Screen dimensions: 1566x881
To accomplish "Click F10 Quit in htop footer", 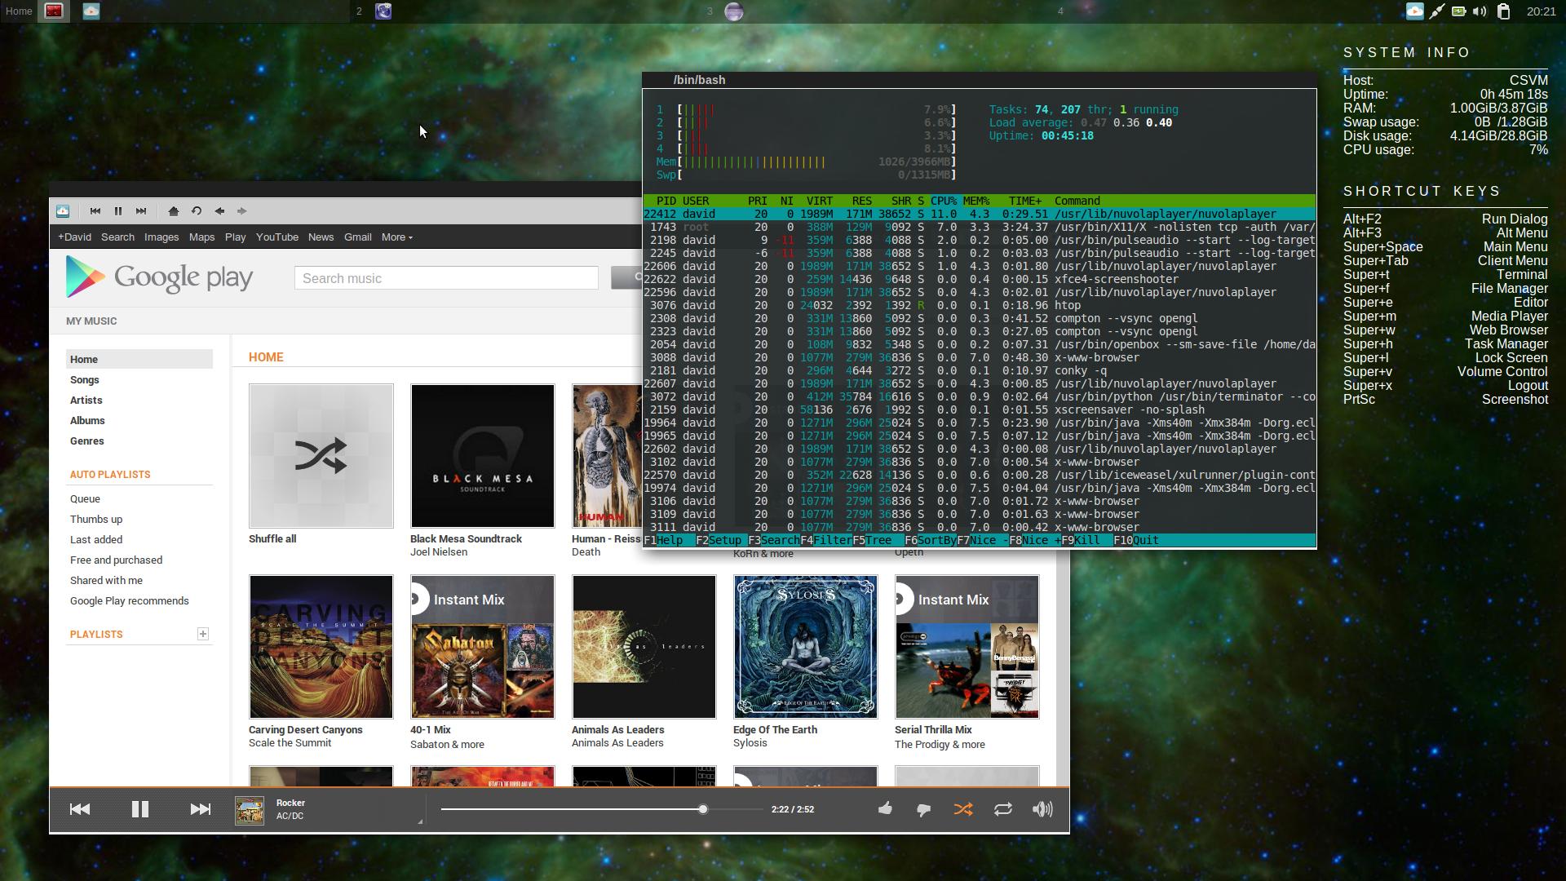I will click(1136, 541).
